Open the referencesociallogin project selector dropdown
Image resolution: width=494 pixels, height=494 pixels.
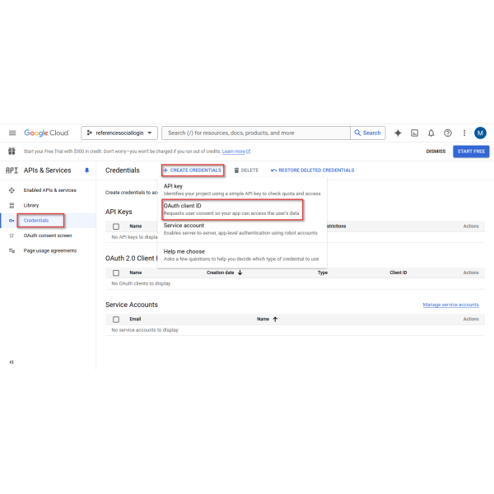(120, 133)
